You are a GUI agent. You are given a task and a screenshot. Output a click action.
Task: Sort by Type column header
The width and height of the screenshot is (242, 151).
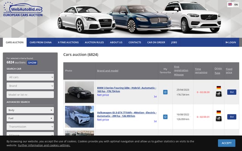pos(217,73)
